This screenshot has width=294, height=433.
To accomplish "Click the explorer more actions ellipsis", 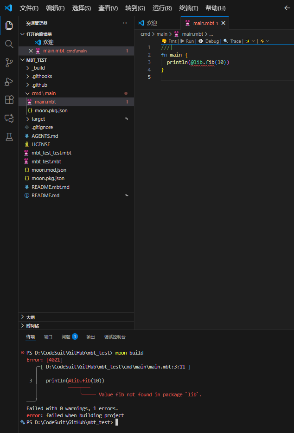I will click(x=125, y=23).
